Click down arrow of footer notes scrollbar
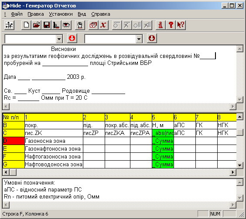The height and width of the screenshot is (219, 246). [x=240, y=198]
